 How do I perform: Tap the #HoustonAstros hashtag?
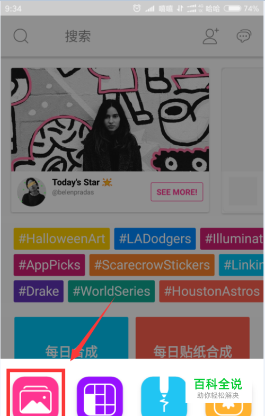coord(211,291)
